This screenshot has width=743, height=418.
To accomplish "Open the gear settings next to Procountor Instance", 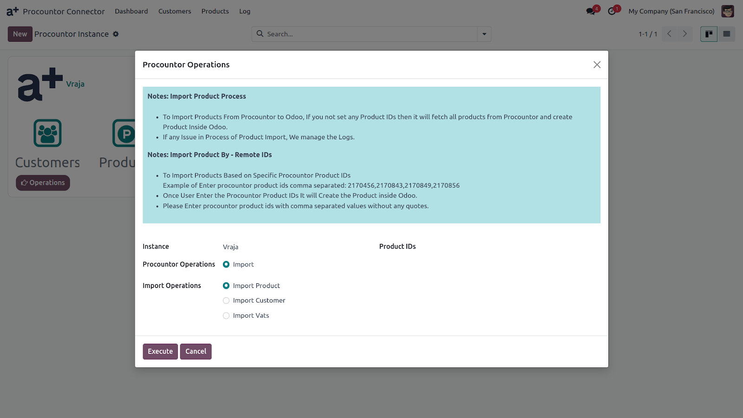I will [x=116, y=34].
